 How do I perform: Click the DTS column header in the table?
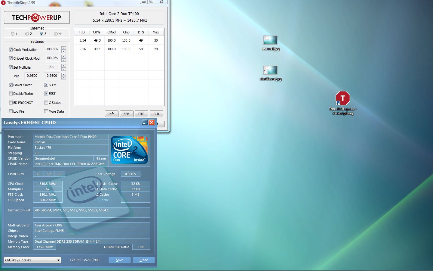point(141,32)
